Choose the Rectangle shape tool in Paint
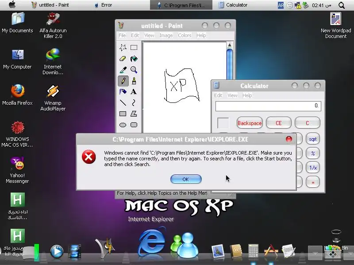 [x=123, y=114]
